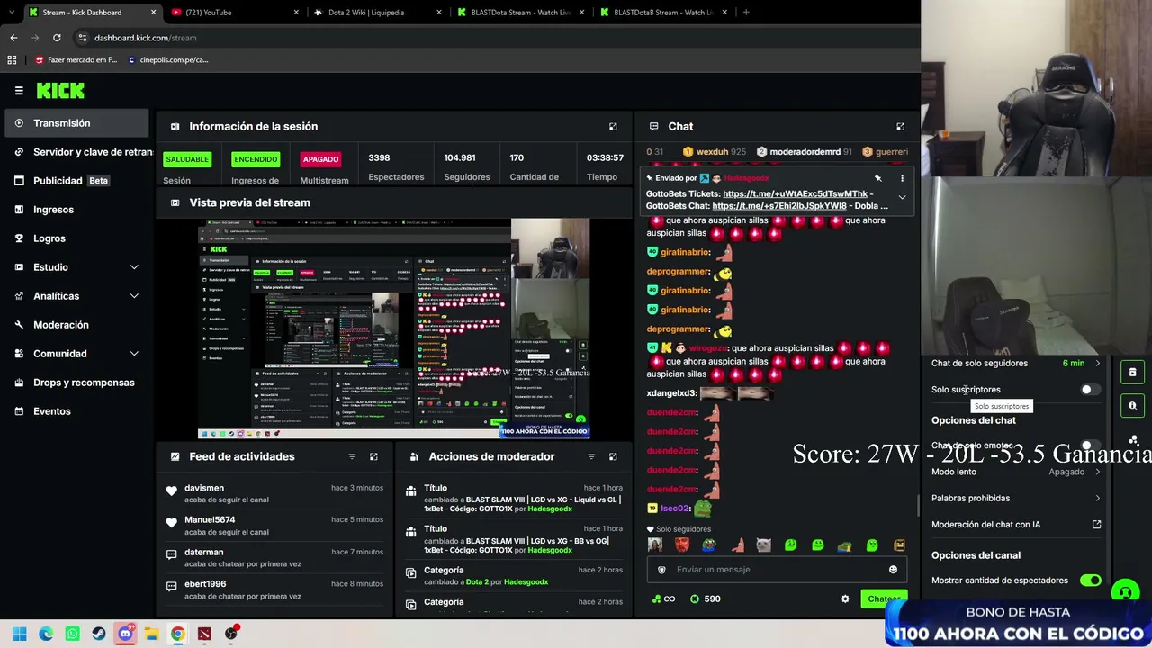
Task: Expand the pinned message with the chevron
Action: pos(902,198)
